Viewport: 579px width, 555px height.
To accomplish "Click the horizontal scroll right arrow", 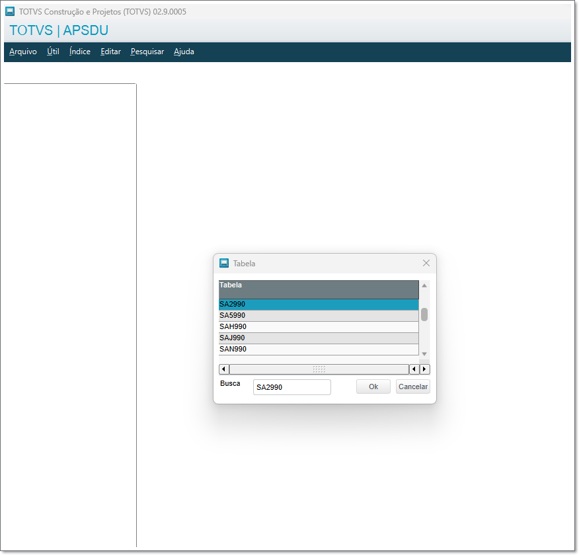I will click(x=424, y=369).
